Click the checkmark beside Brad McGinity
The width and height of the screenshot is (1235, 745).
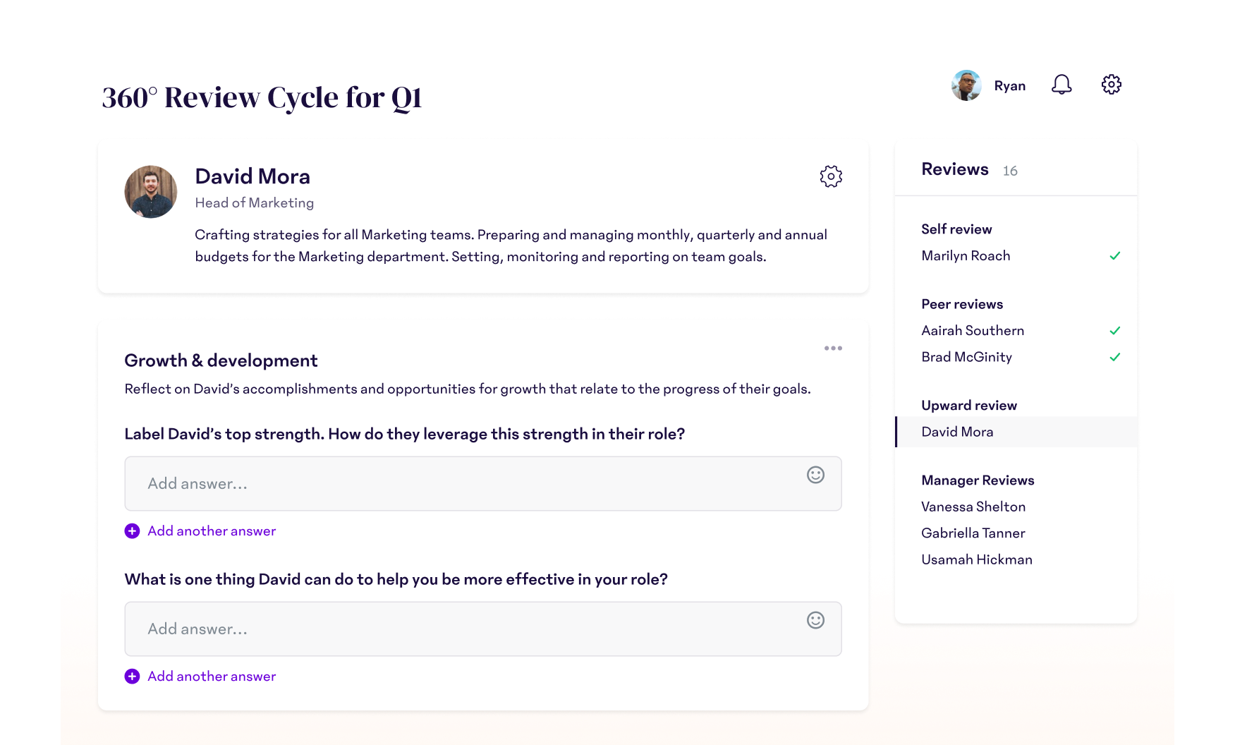coord(1115,358)
